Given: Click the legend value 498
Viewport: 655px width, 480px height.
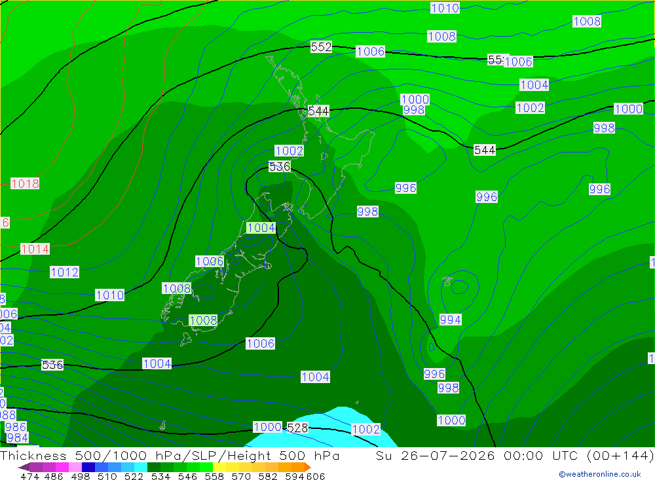Looking at the screenshot, I should pos(81,476).
